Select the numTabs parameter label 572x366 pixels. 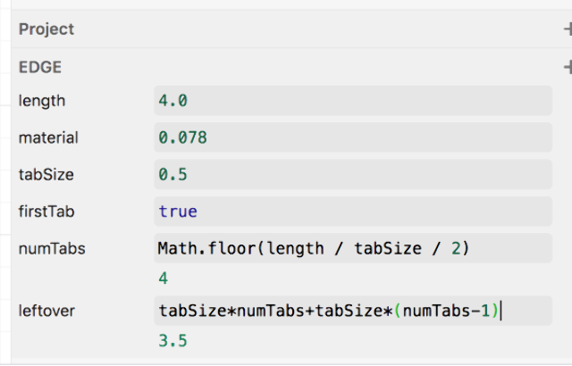click(52, 248)
